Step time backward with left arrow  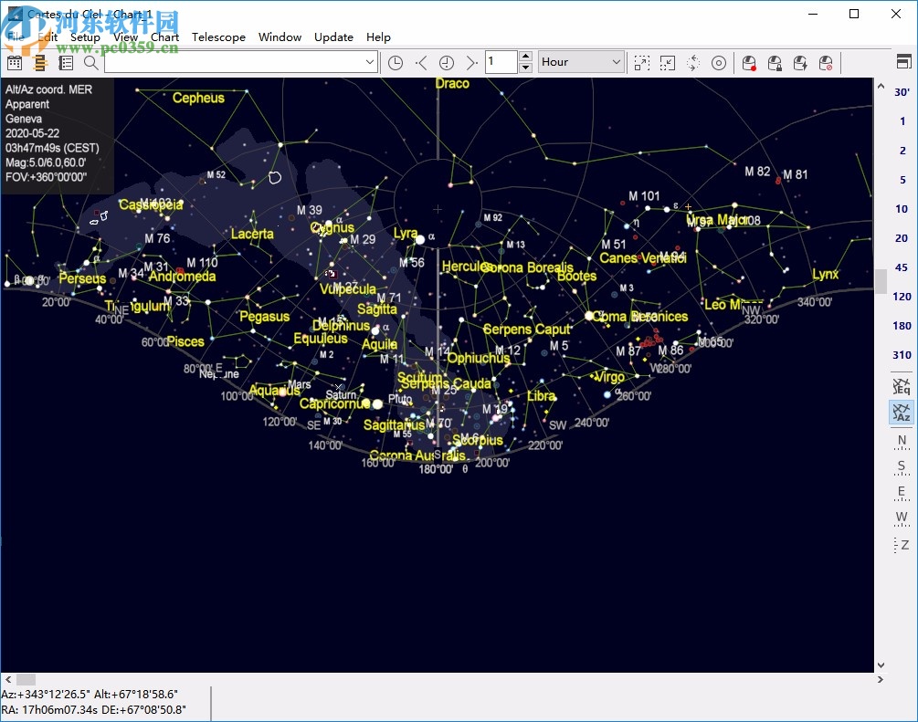tap(421, 62)
